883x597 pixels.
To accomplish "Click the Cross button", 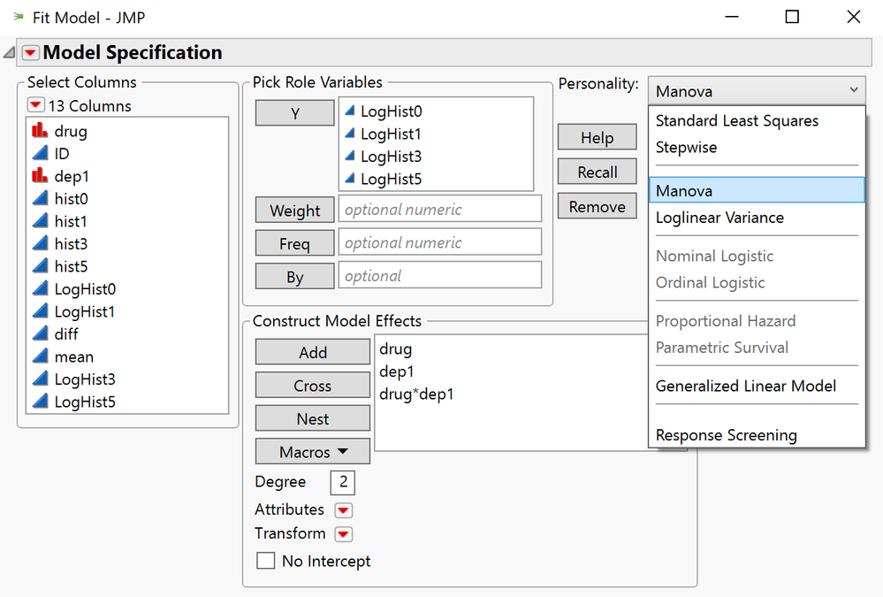I will click(312, 384).
